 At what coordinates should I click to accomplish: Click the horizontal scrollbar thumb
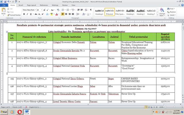pyautogui.click(x=88, y=104)
